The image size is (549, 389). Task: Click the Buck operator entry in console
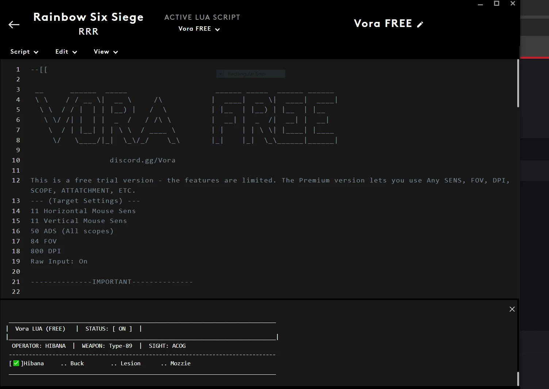(x=77, y=363)
